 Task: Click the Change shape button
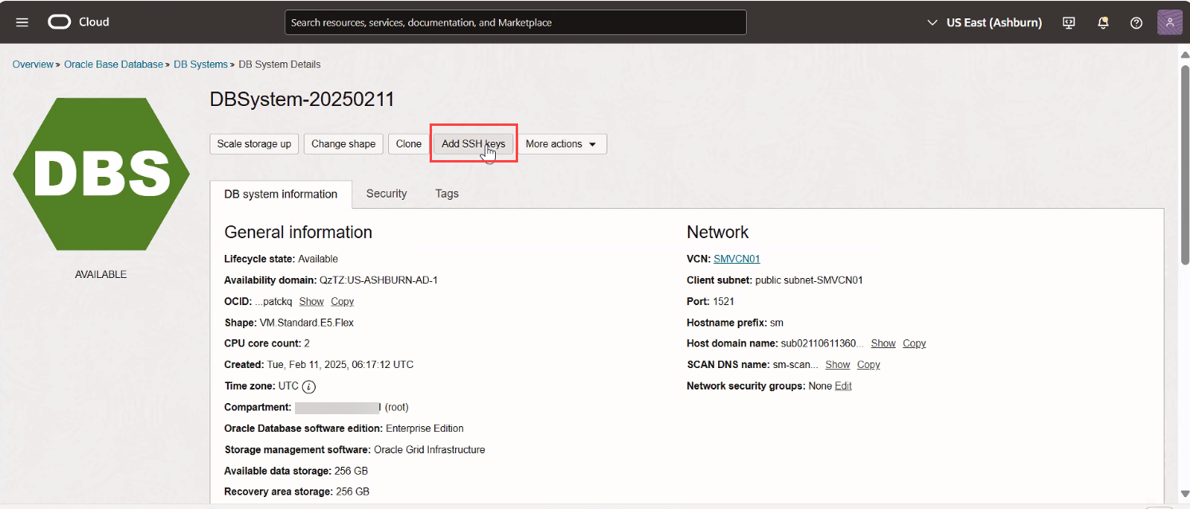(x=344, y=144)
